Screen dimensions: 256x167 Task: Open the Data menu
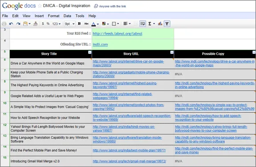click(x=67, y=16)
